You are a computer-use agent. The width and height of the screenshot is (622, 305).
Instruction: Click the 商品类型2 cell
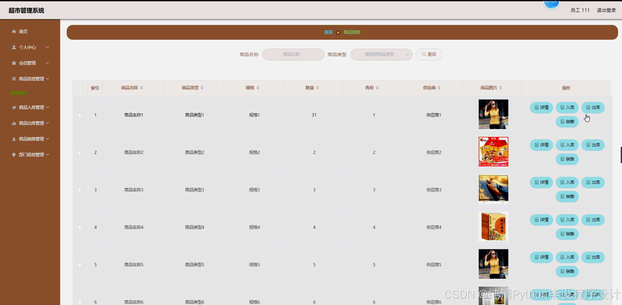point(195,152)
